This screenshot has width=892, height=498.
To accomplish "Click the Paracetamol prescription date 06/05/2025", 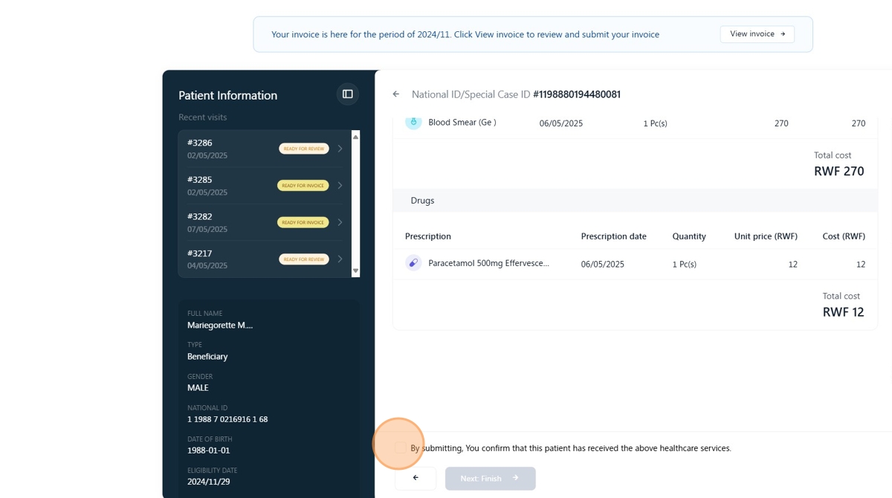I will (602, 264).
